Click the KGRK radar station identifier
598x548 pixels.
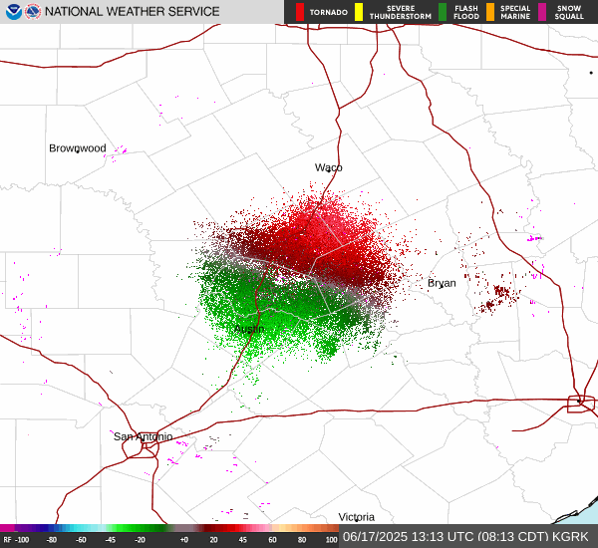(x=570, y=537)
